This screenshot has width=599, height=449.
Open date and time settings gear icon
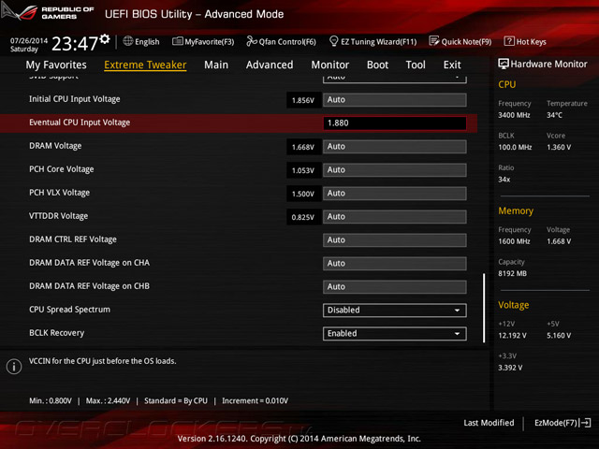coord(105,39)
